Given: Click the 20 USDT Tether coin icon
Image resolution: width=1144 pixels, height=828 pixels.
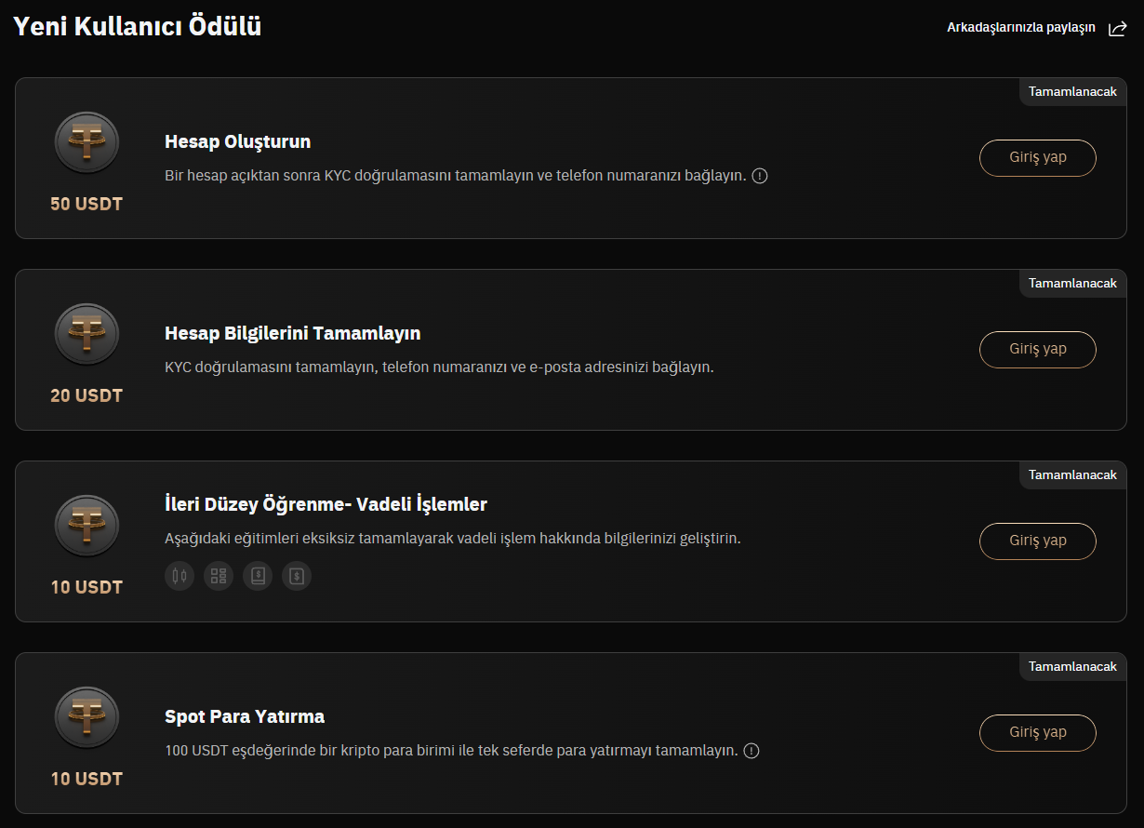Looking at the screenshot, I should coord(86,335).
